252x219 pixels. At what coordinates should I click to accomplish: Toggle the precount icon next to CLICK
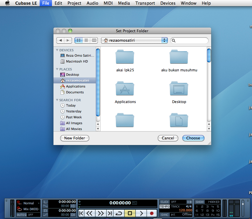point(189,202)
